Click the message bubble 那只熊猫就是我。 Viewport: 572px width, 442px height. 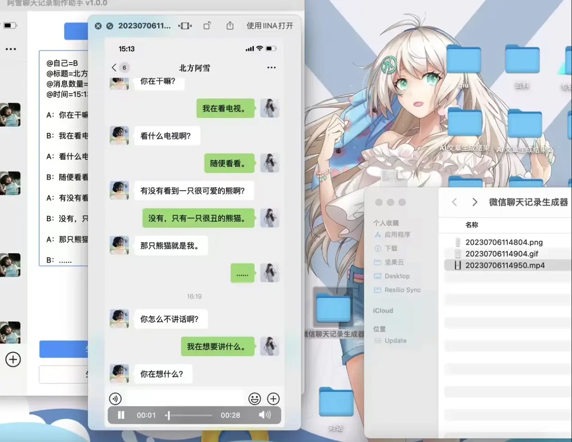171,245
